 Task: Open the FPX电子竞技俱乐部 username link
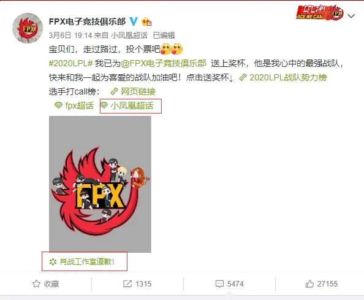click(87, 21)
